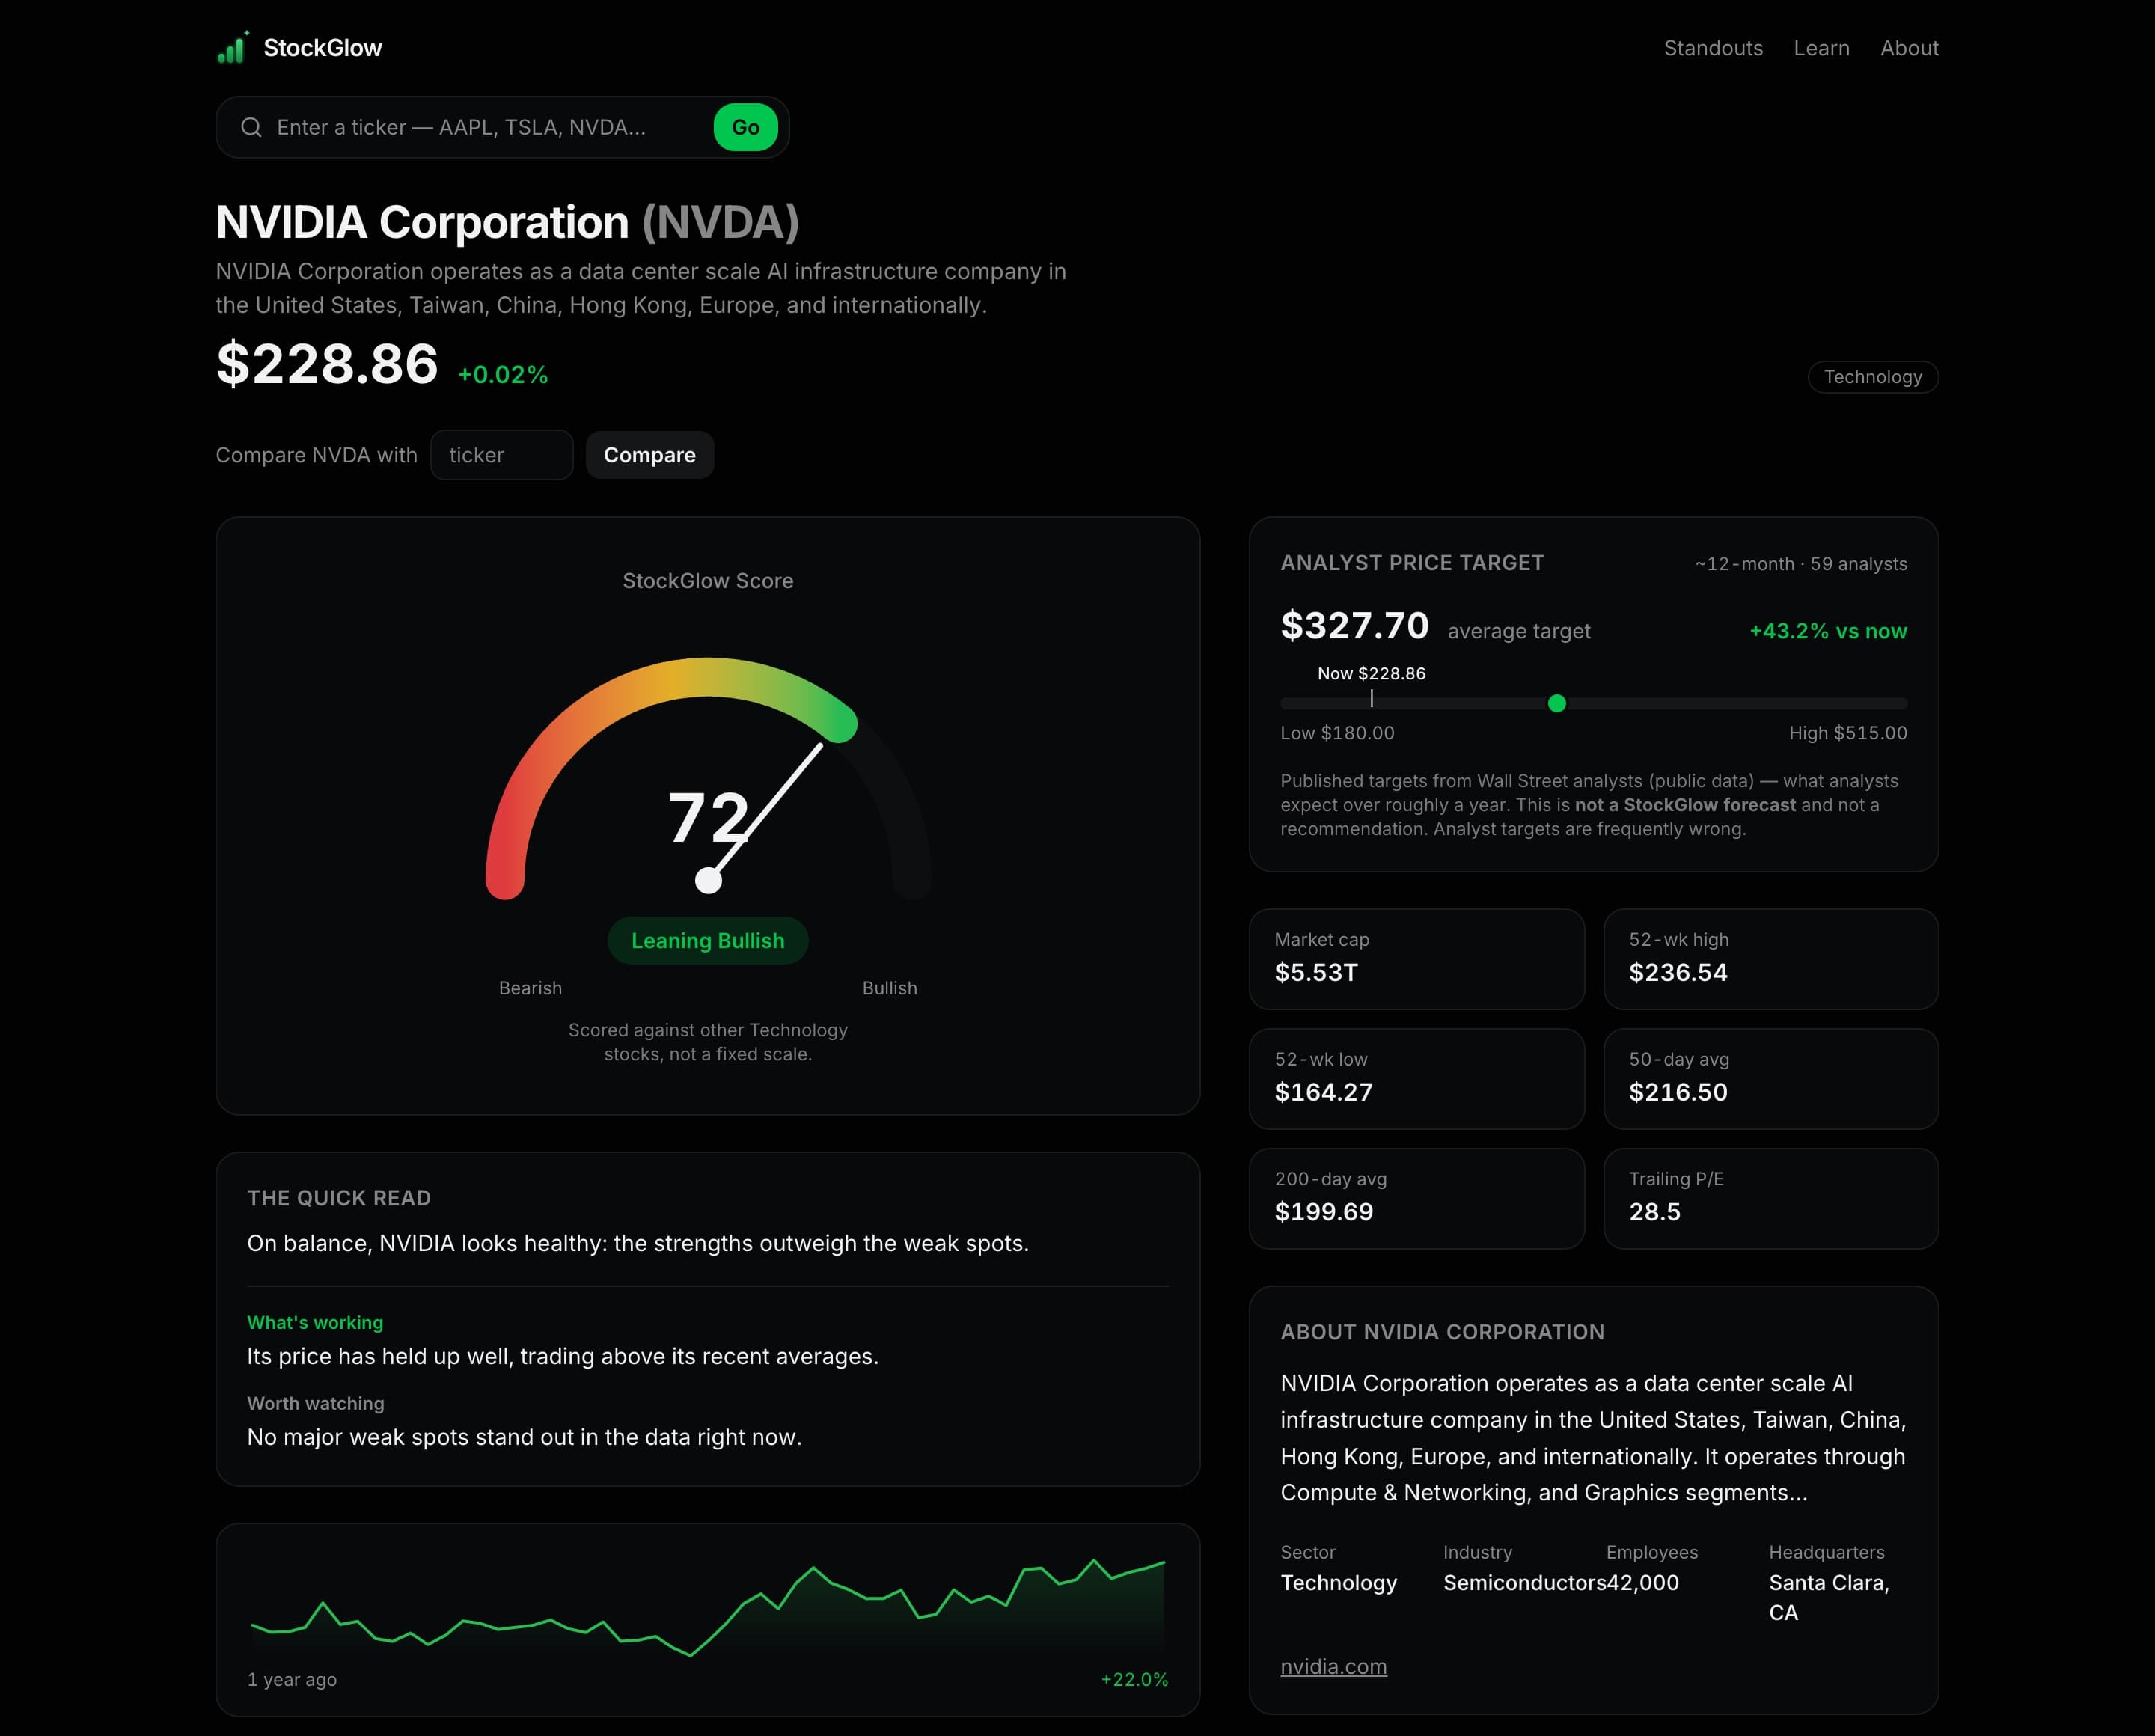2155x1736 pixels.
Task: Click the ~12-month · 59 analysts text
Action: pos(1801,564)
